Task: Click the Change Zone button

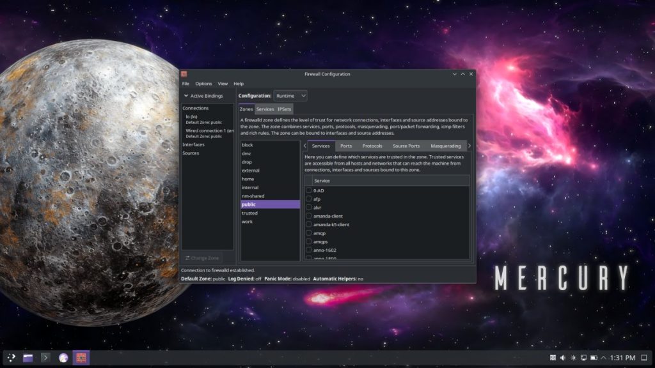Action: (x=202, y=258)
